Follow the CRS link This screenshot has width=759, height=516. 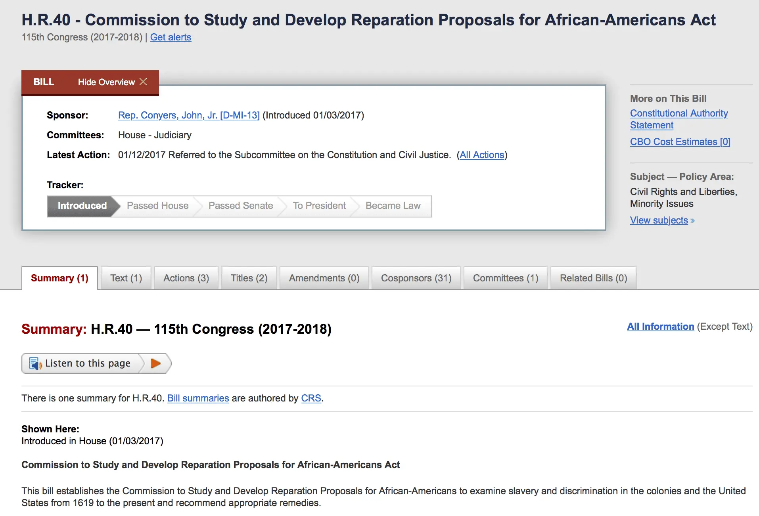[311, 398]
